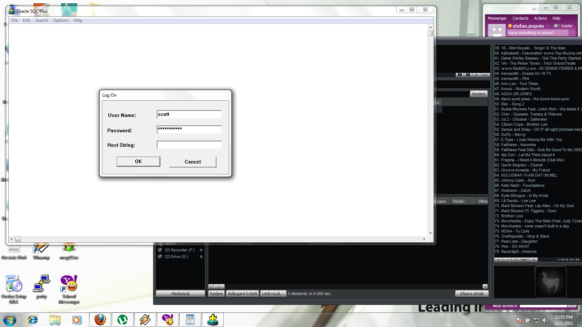Click the search magnifier icon in Winamp
Viewport: 582px width, 327px height.
click(x=468, y=75)
